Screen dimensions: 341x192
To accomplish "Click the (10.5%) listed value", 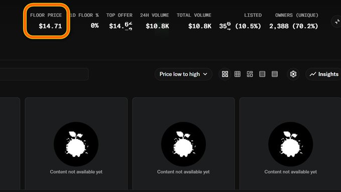I will tap(248, 26).
